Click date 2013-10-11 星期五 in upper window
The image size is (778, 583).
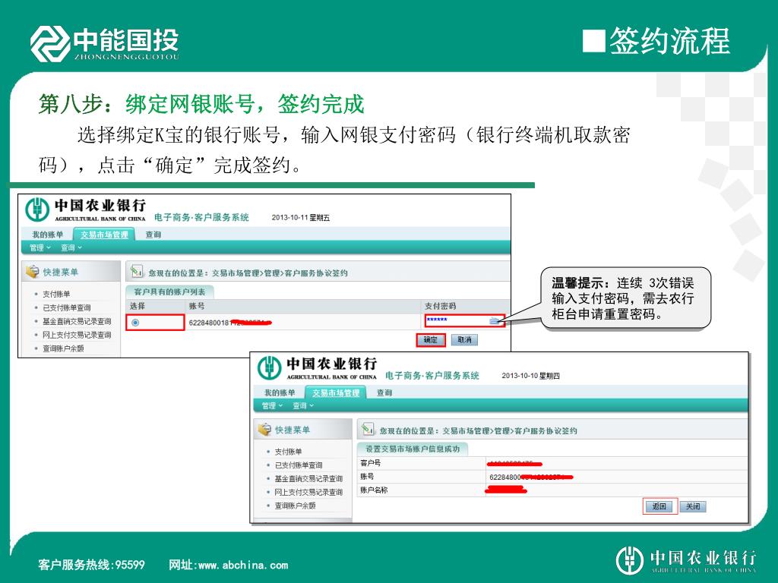[301, 218]
